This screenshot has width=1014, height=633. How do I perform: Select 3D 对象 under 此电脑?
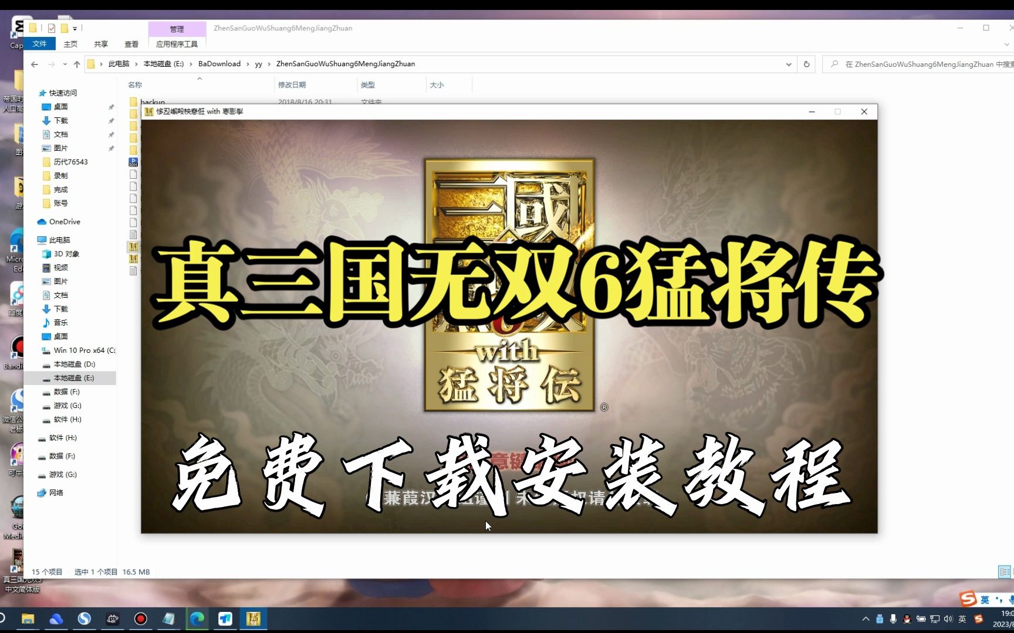tap(66, 254)
